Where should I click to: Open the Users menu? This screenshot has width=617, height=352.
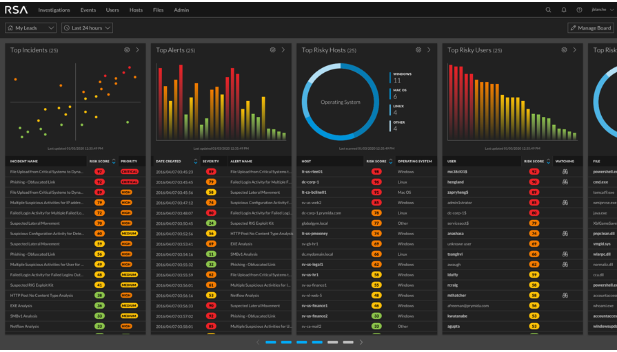tap(112, 10)
